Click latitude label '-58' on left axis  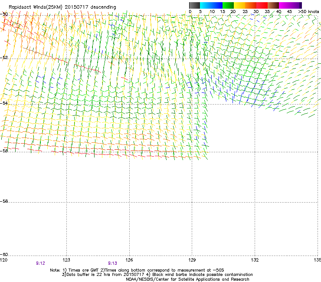click(4, 201)
